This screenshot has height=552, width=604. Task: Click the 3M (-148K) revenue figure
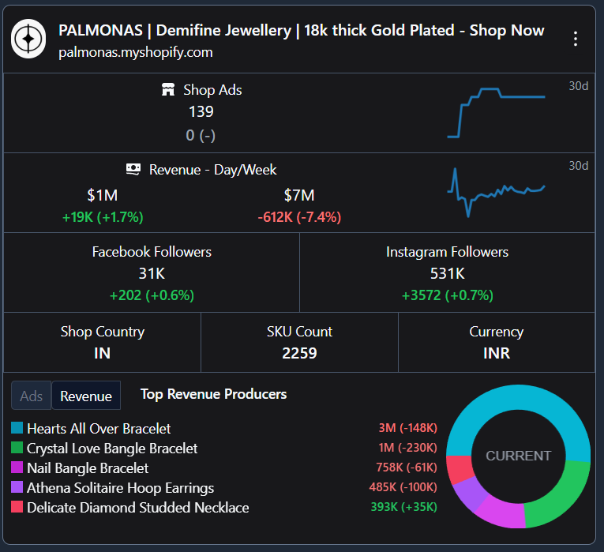click(x=408, y=428)
